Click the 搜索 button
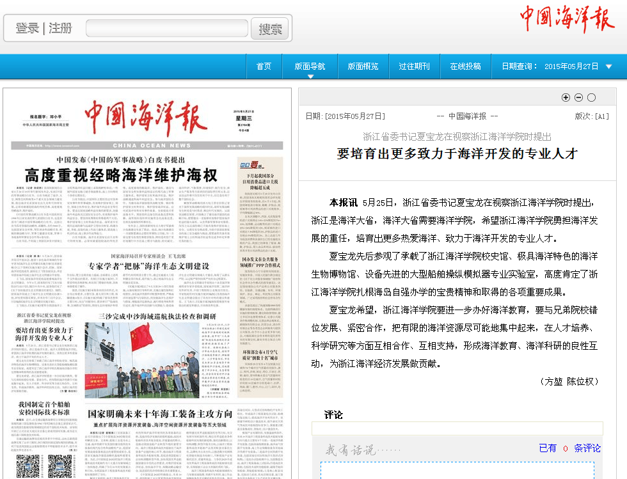Image resolution: width=627 pixels, height=479 pixels. pyautogui.click(x=270, y=29)
